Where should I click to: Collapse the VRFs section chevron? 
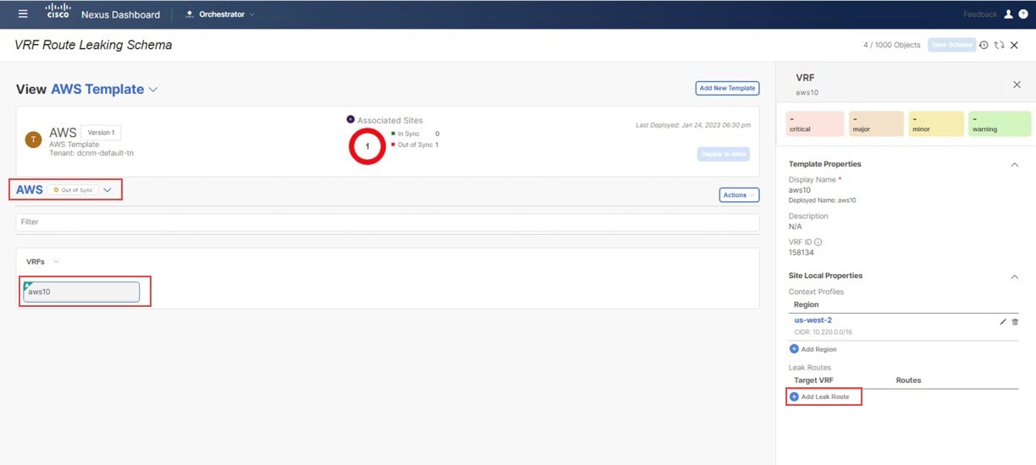point(56,262)
